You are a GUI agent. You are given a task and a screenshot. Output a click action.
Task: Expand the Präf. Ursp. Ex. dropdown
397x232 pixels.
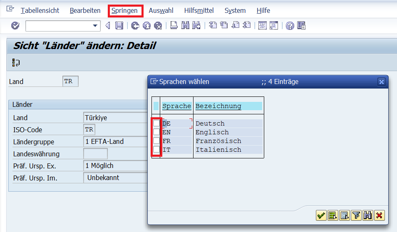(x=115, y=165)
